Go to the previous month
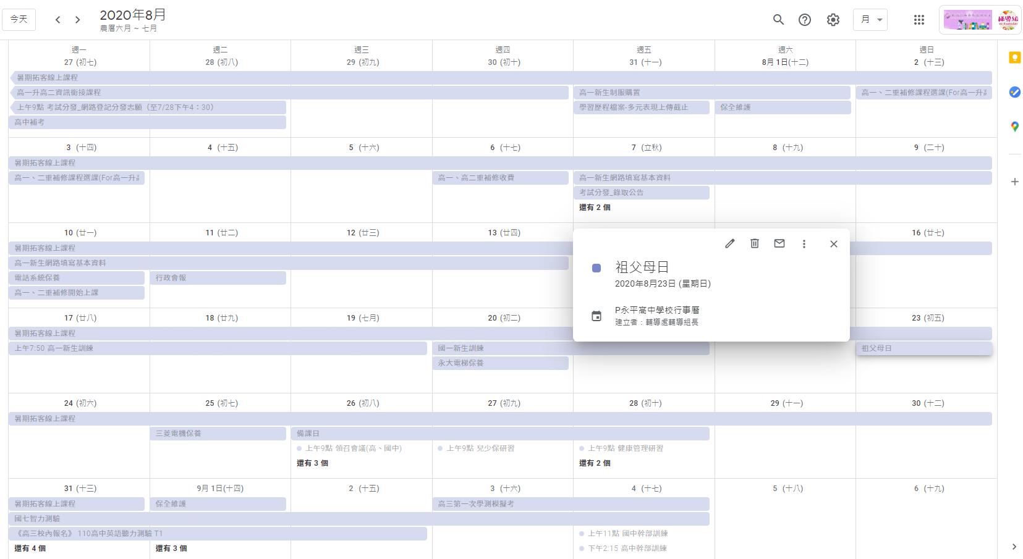 point(57,20)
